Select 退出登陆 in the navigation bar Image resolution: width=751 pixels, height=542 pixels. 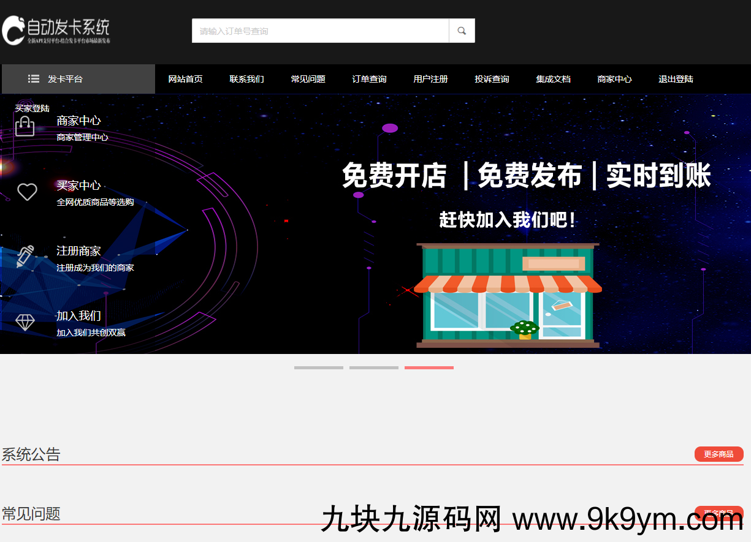point(676,79)
